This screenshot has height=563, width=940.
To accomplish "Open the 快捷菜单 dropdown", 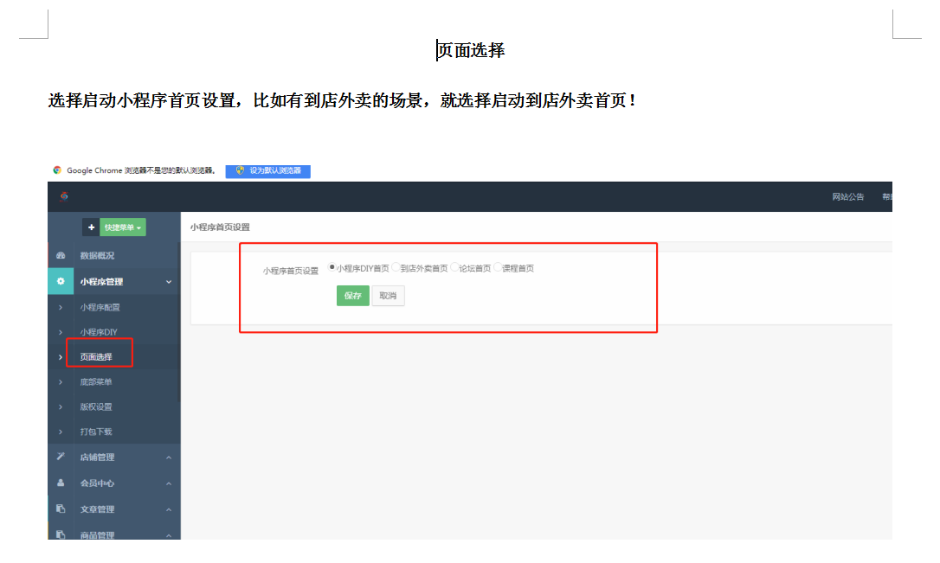I will tap(122, 227).
